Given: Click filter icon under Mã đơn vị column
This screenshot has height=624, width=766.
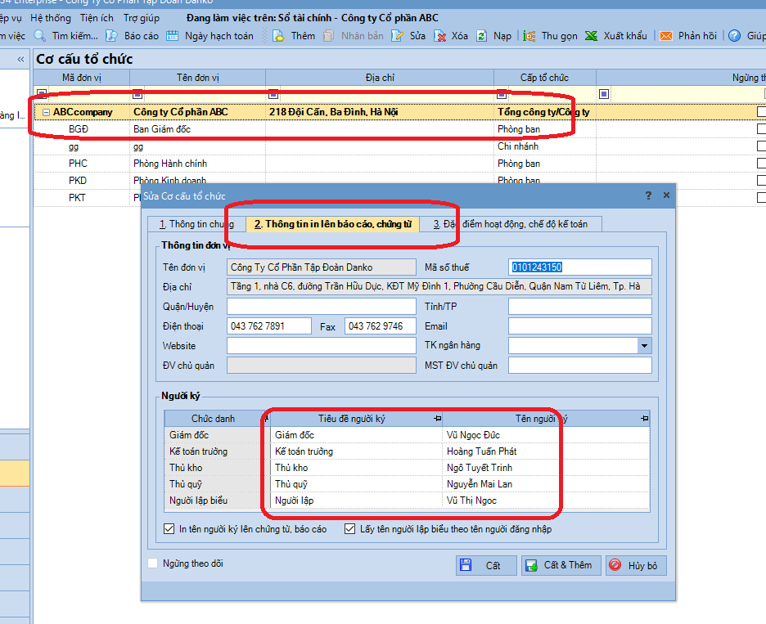Looking at the screenshot, I should pos(42,94).
